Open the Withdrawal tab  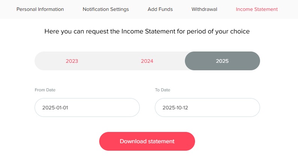pos(204,9)
